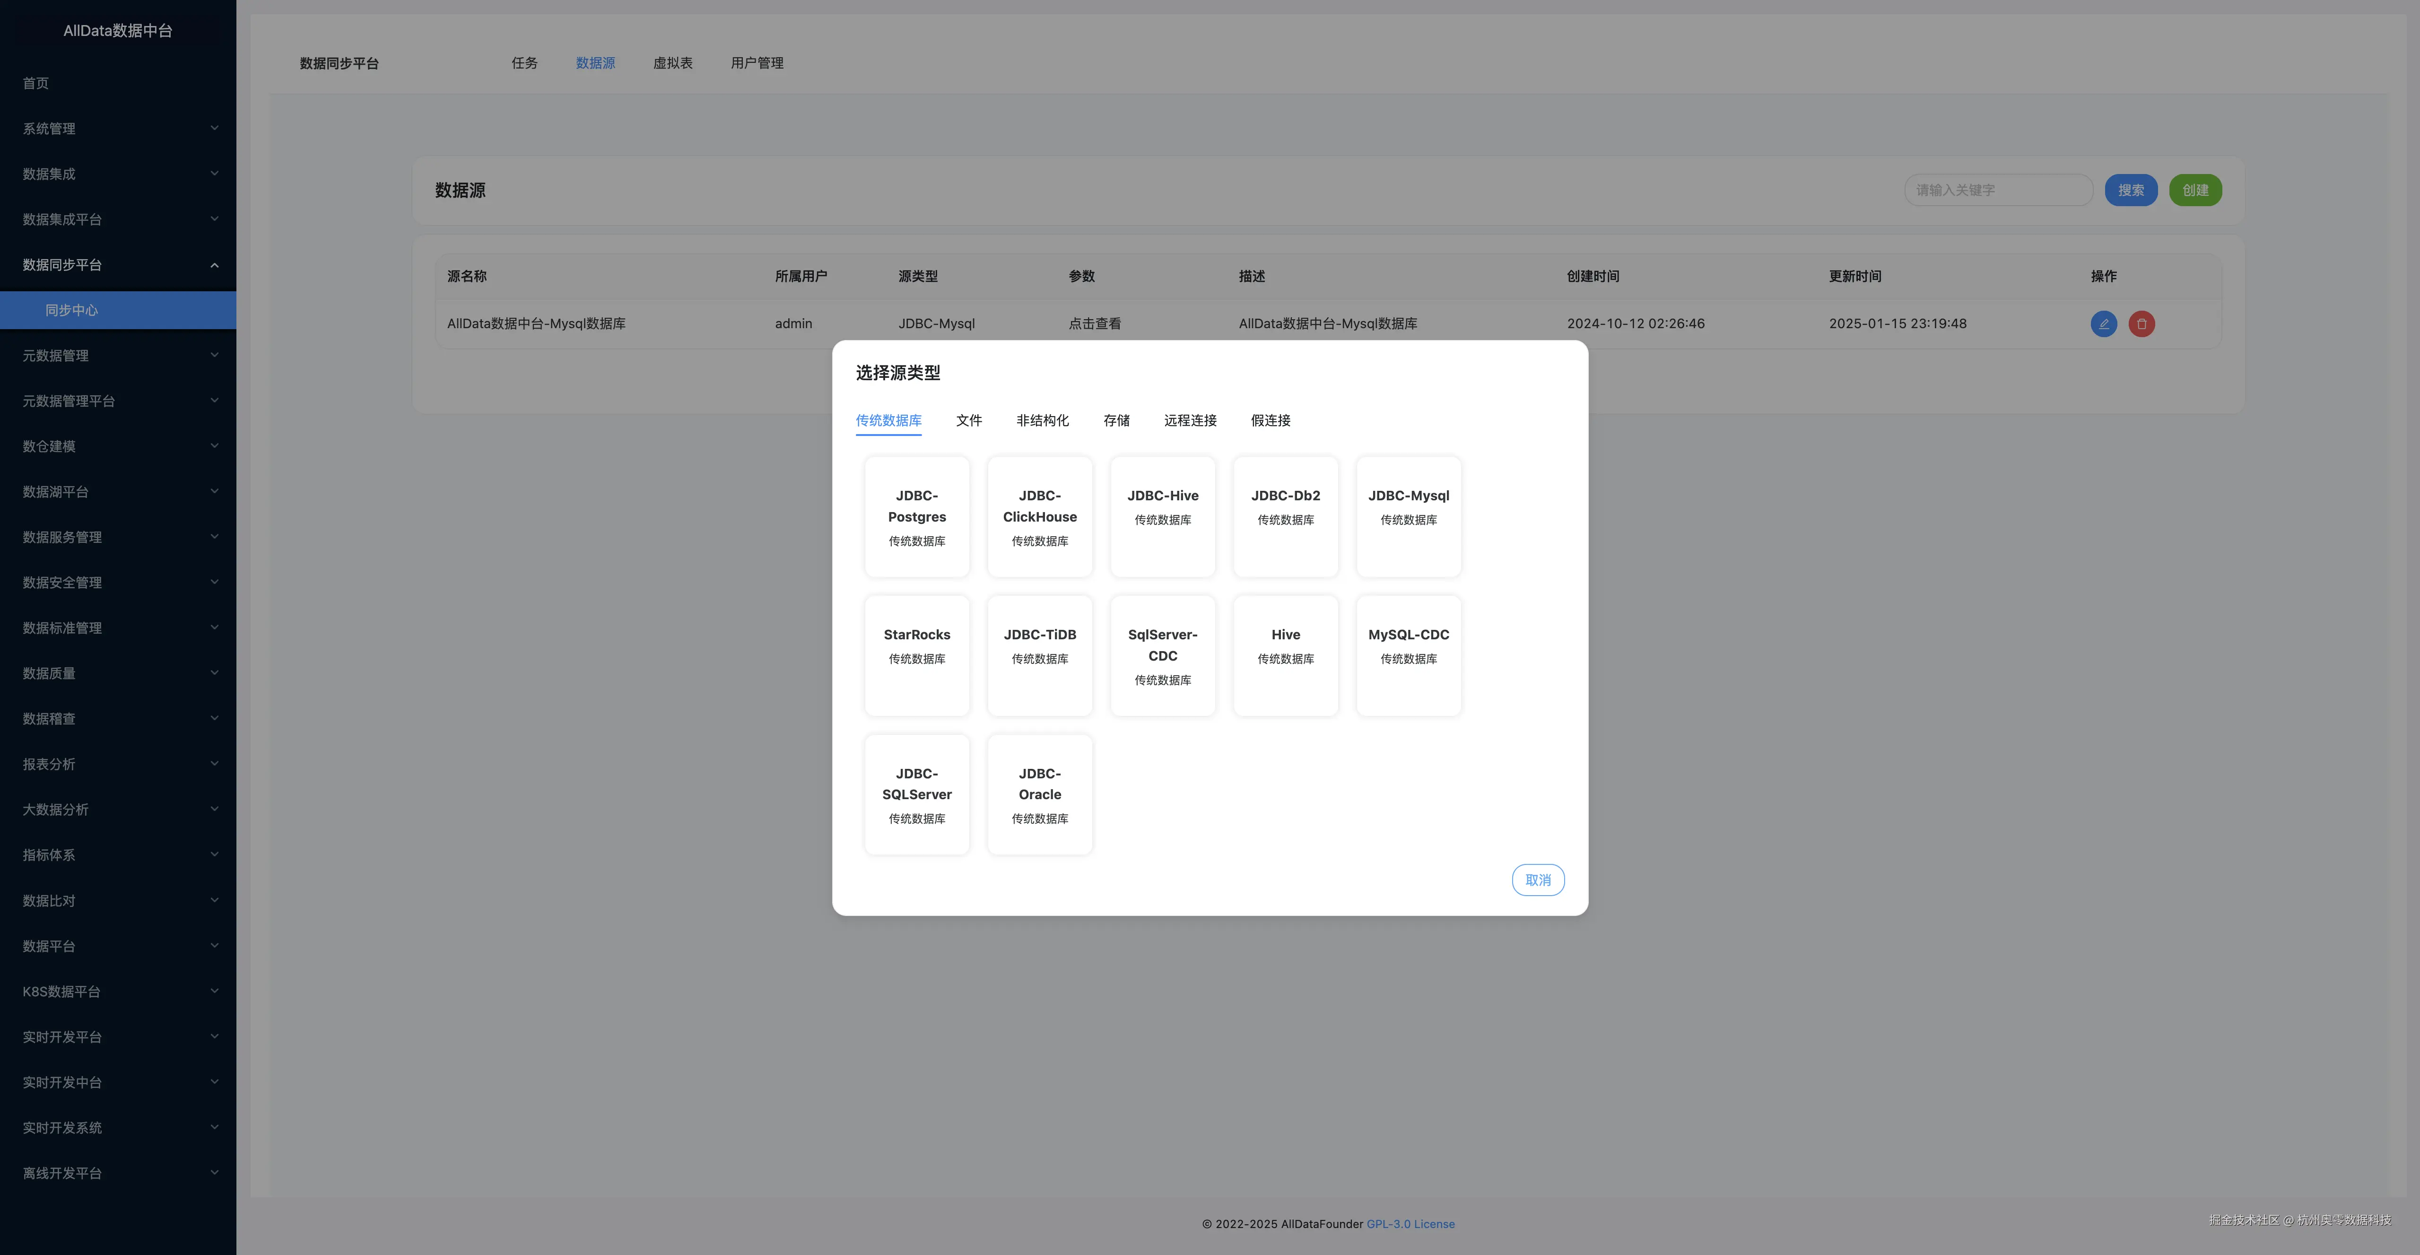The height and width of the screenshot is (1255, 2420).
Task: Select the JDBC-Db2 source card
Action: (x=1285, y=517)
